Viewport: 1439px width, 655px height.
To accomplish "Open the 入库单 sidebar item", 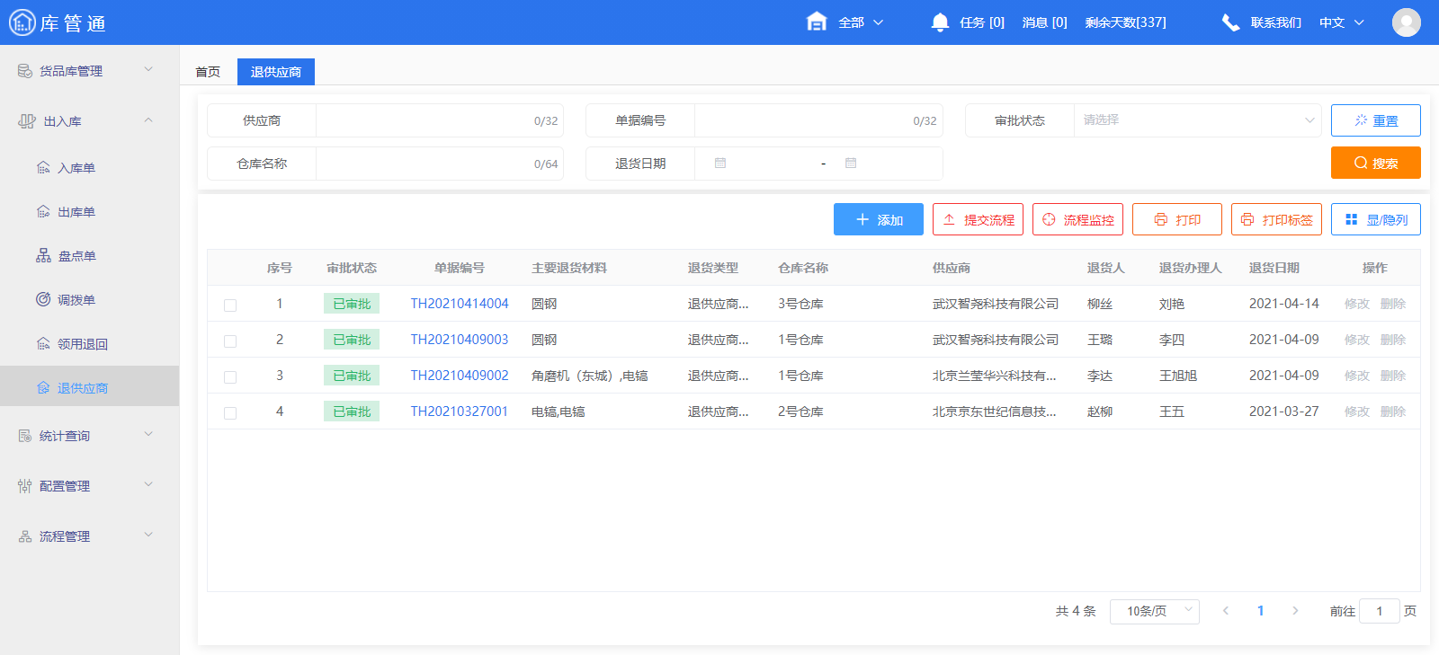I will (x=76, y=168).
